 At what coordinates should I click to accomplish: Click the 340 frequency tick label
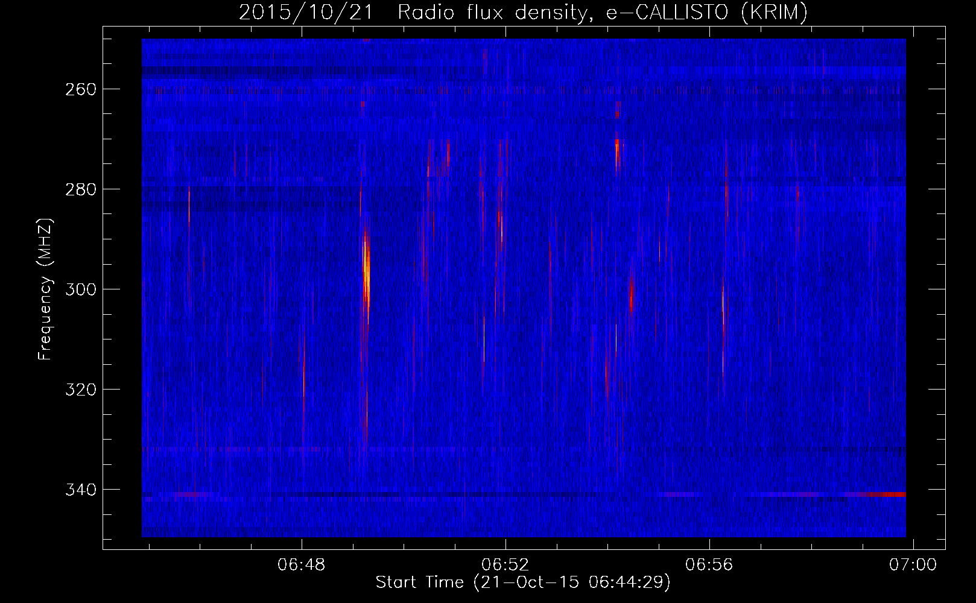point(80,490)
